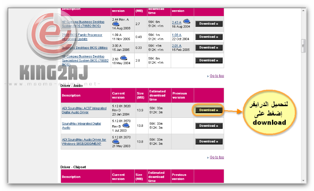Open previous version 1.08 A link

point(177,35)
